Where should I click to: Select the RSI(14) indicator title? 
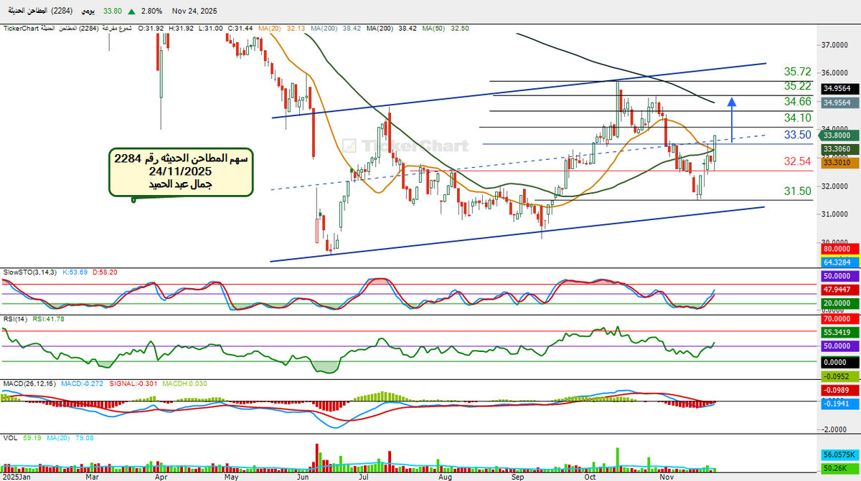point(15,319)
